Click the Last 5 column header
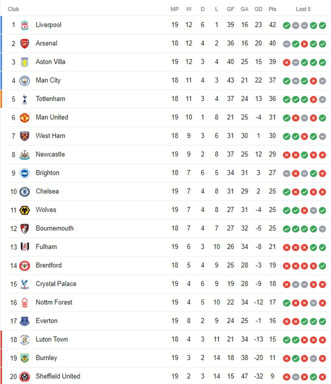This screenshot has height=384, width=331. (303, 9)
